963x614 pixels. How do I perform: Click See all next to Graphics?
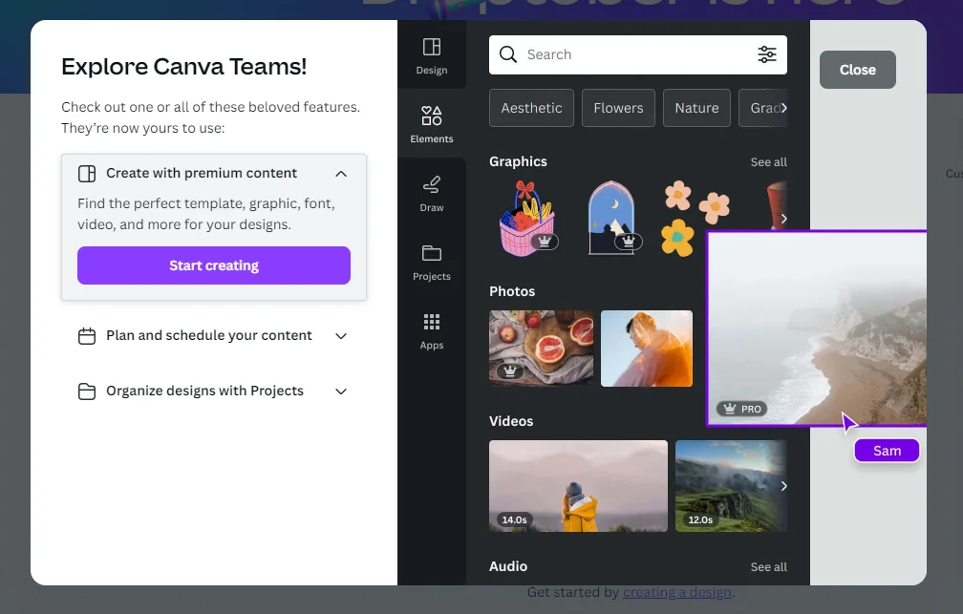(768, 162)
